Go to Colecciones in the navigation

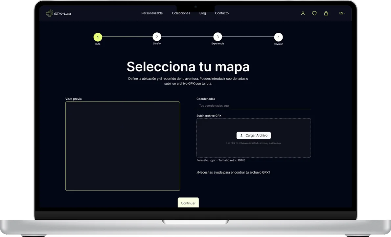click(181, 13)
